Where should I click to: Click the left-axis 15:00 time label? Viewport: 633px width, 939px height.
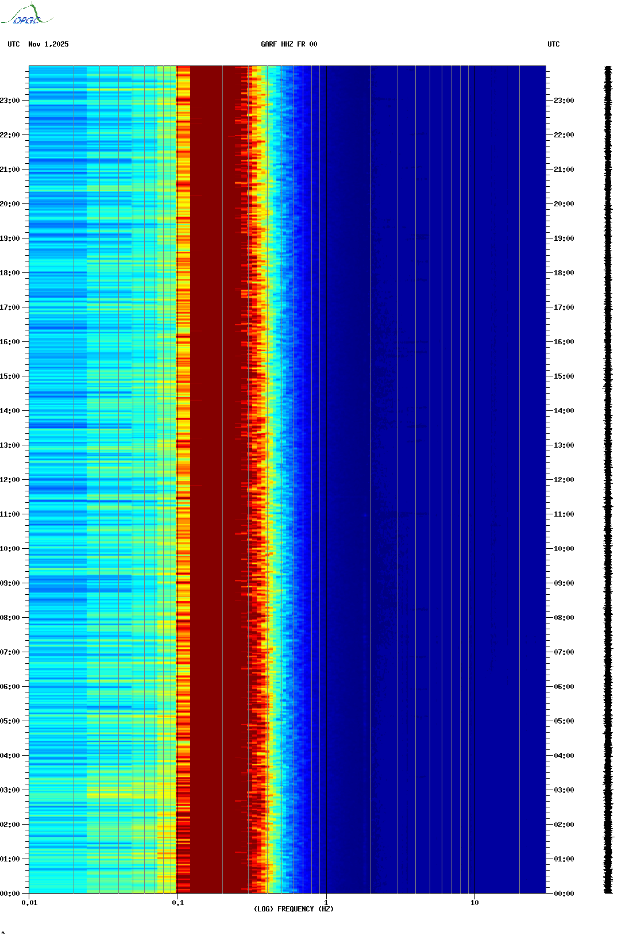[x=10, y=376]
